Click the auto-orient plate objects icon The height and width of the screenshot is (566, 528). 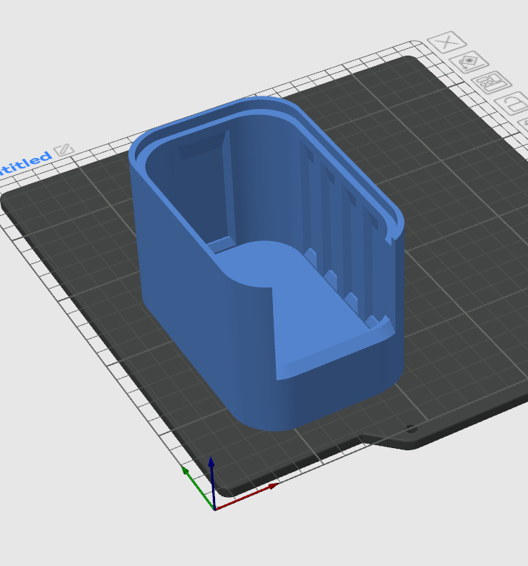[469, 62]
